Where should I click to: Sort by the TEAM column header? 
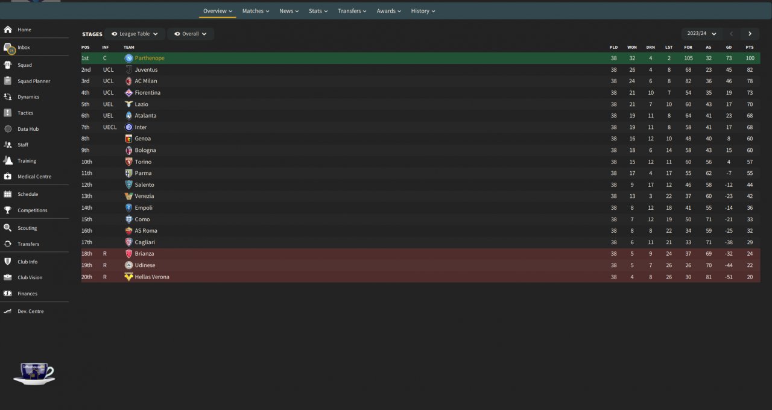point(129,47)
